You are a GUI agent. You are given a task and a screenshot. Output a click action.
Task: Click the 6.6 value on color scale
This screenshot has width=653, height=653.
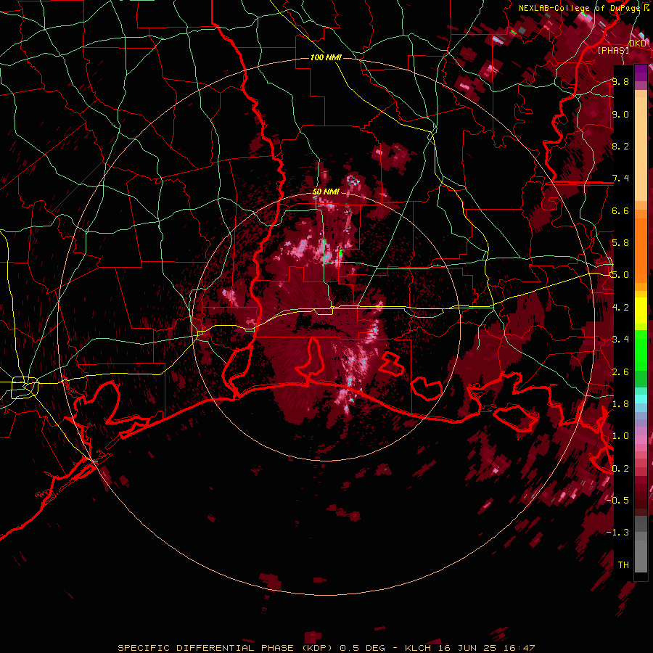coord(620,210)
